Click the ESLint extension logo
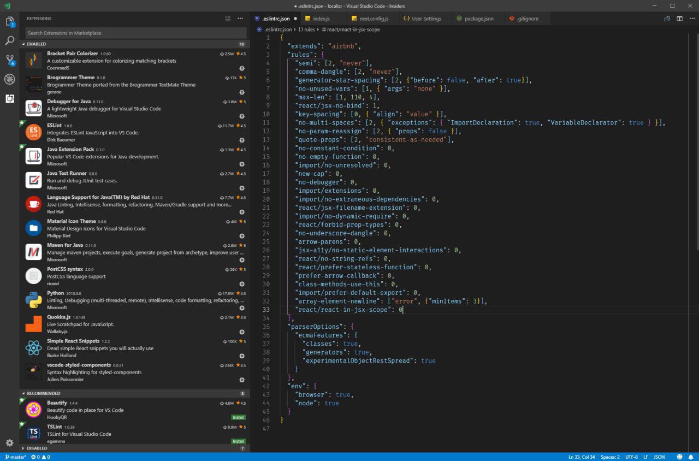Viewport: 699px width, 461px height. click(33, 132)
